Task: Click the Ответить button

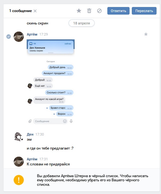Action: [x=118, y=11]
